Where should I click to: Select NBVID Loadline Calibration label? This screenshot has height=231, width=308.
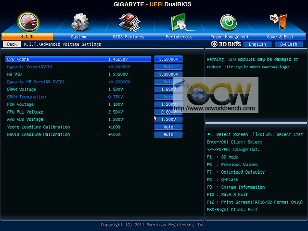[x=38, y=134]
